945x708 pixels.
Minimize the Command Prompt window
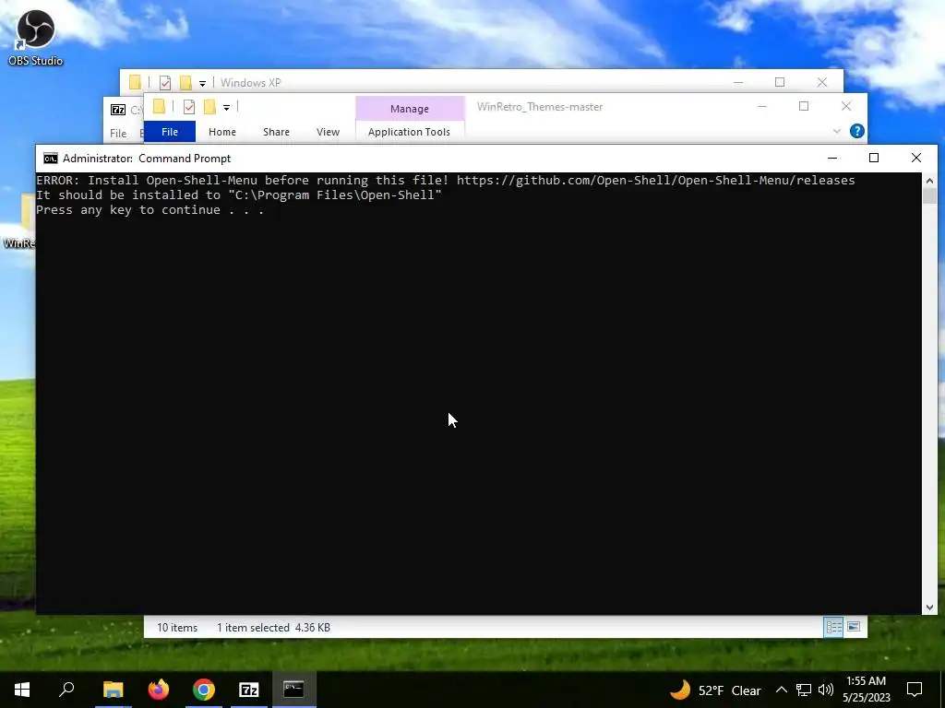point(832,158)
